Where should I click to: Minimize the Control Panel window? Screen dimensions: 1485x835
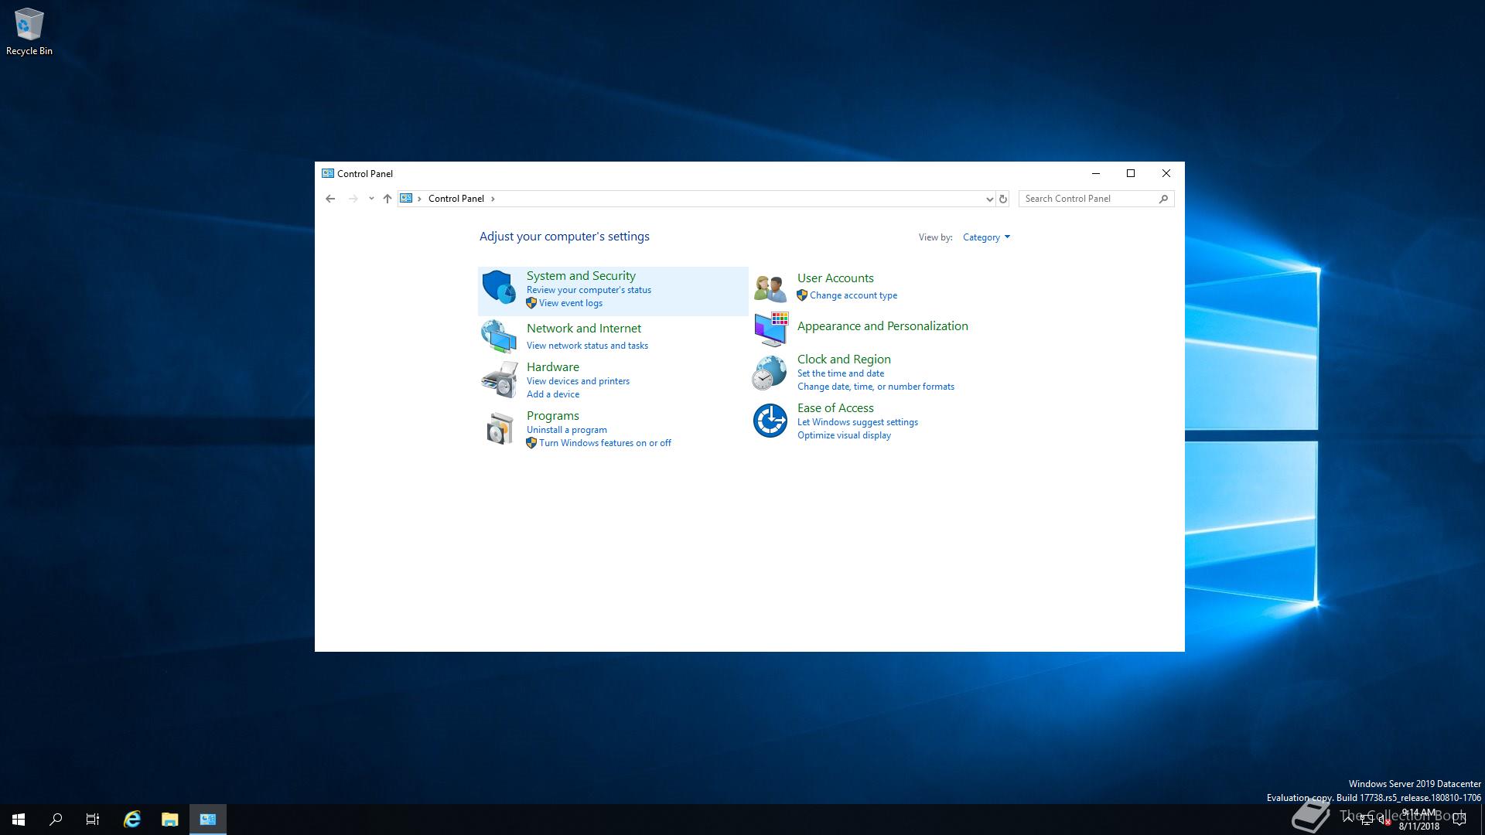tap(1095, 173)
